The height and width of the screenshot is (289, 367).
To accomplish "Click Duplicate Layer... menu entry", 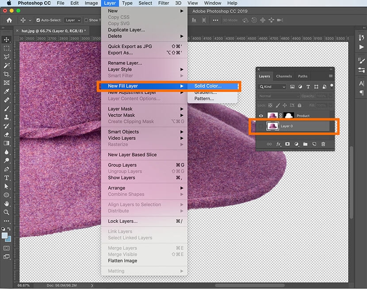I will (126, 30).
